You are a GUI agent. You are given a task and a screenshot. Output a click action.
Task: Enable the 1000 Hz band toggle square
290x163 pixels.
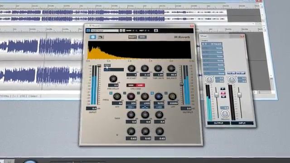click(138, 93)
